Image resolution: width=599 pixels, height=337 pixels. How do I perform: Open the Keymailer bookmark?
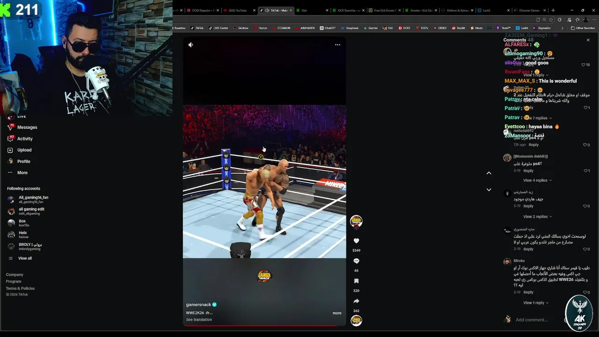click(x=543, y=28)
